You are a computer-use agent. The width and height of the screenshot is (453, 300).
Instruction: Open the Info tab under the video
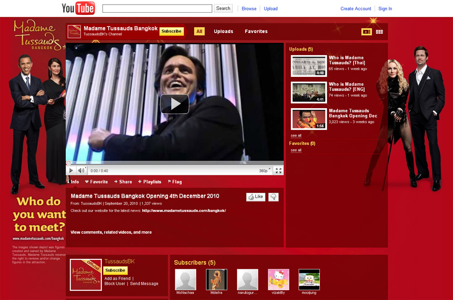click(73, 182)
